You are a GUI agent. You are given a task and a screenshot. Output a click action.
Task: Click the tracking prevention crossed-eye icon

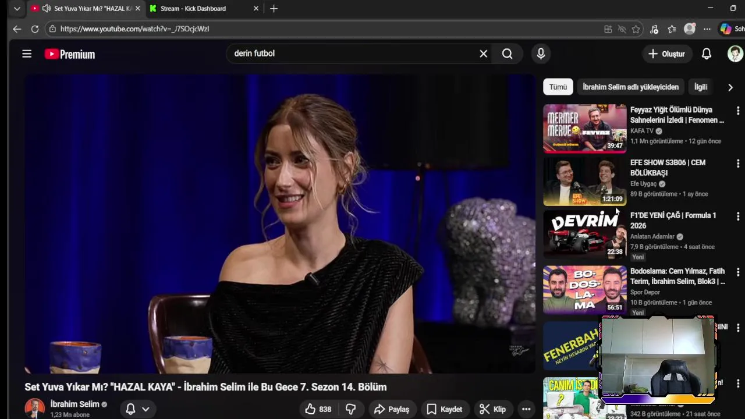coord(622,29)
